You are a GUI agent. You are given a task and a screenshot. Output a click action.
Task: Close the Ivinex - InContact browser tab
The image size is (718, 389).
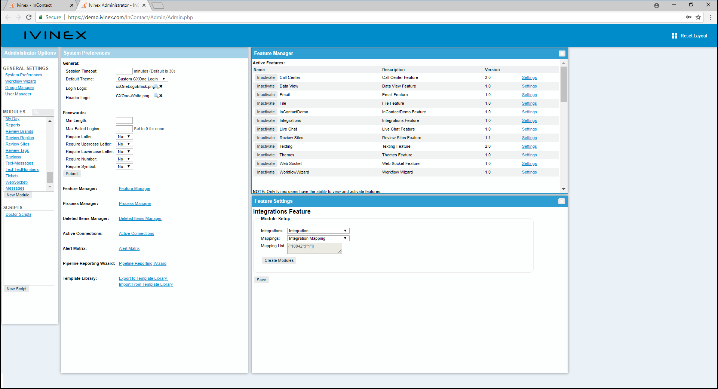coord(72,5)
